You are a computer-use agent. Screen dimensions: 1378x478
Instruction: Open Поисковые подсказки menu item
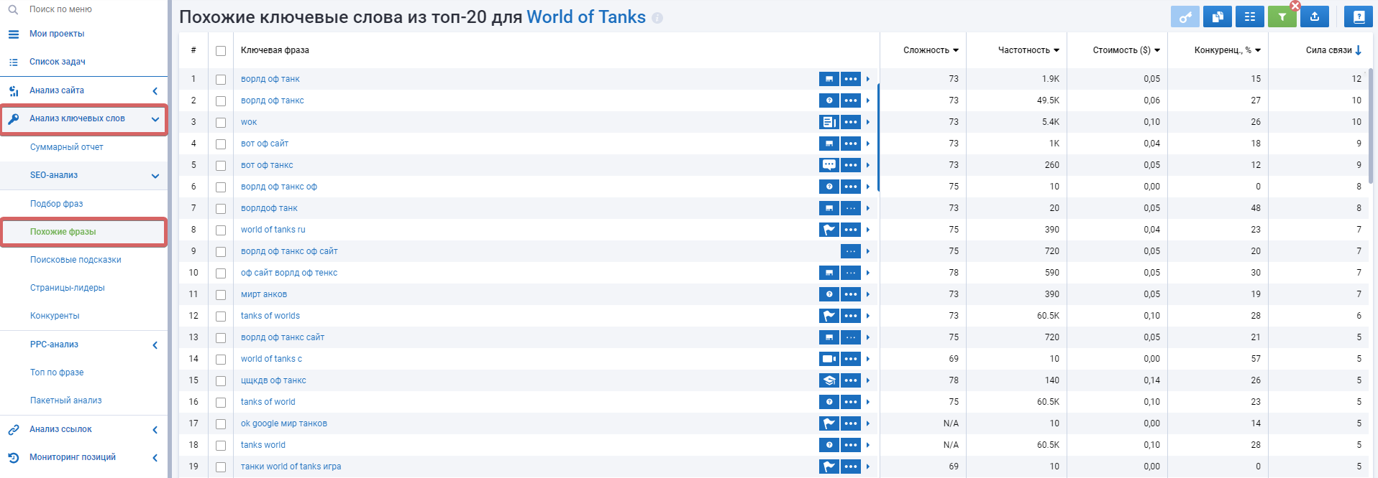(76, 260)
